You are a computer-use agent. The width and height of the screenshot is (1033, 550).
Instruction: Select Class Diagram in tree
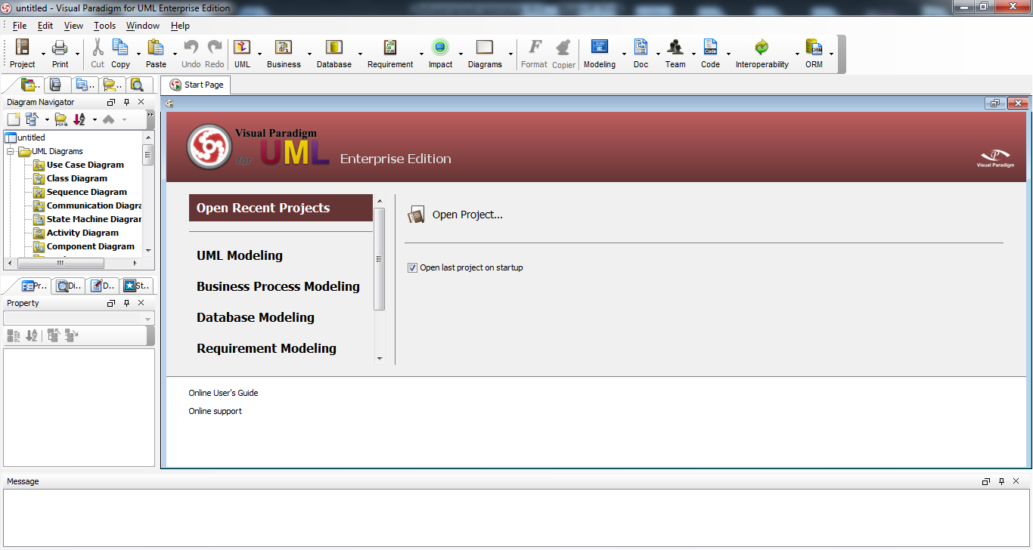pyautogui.click(x=77, y=178)
